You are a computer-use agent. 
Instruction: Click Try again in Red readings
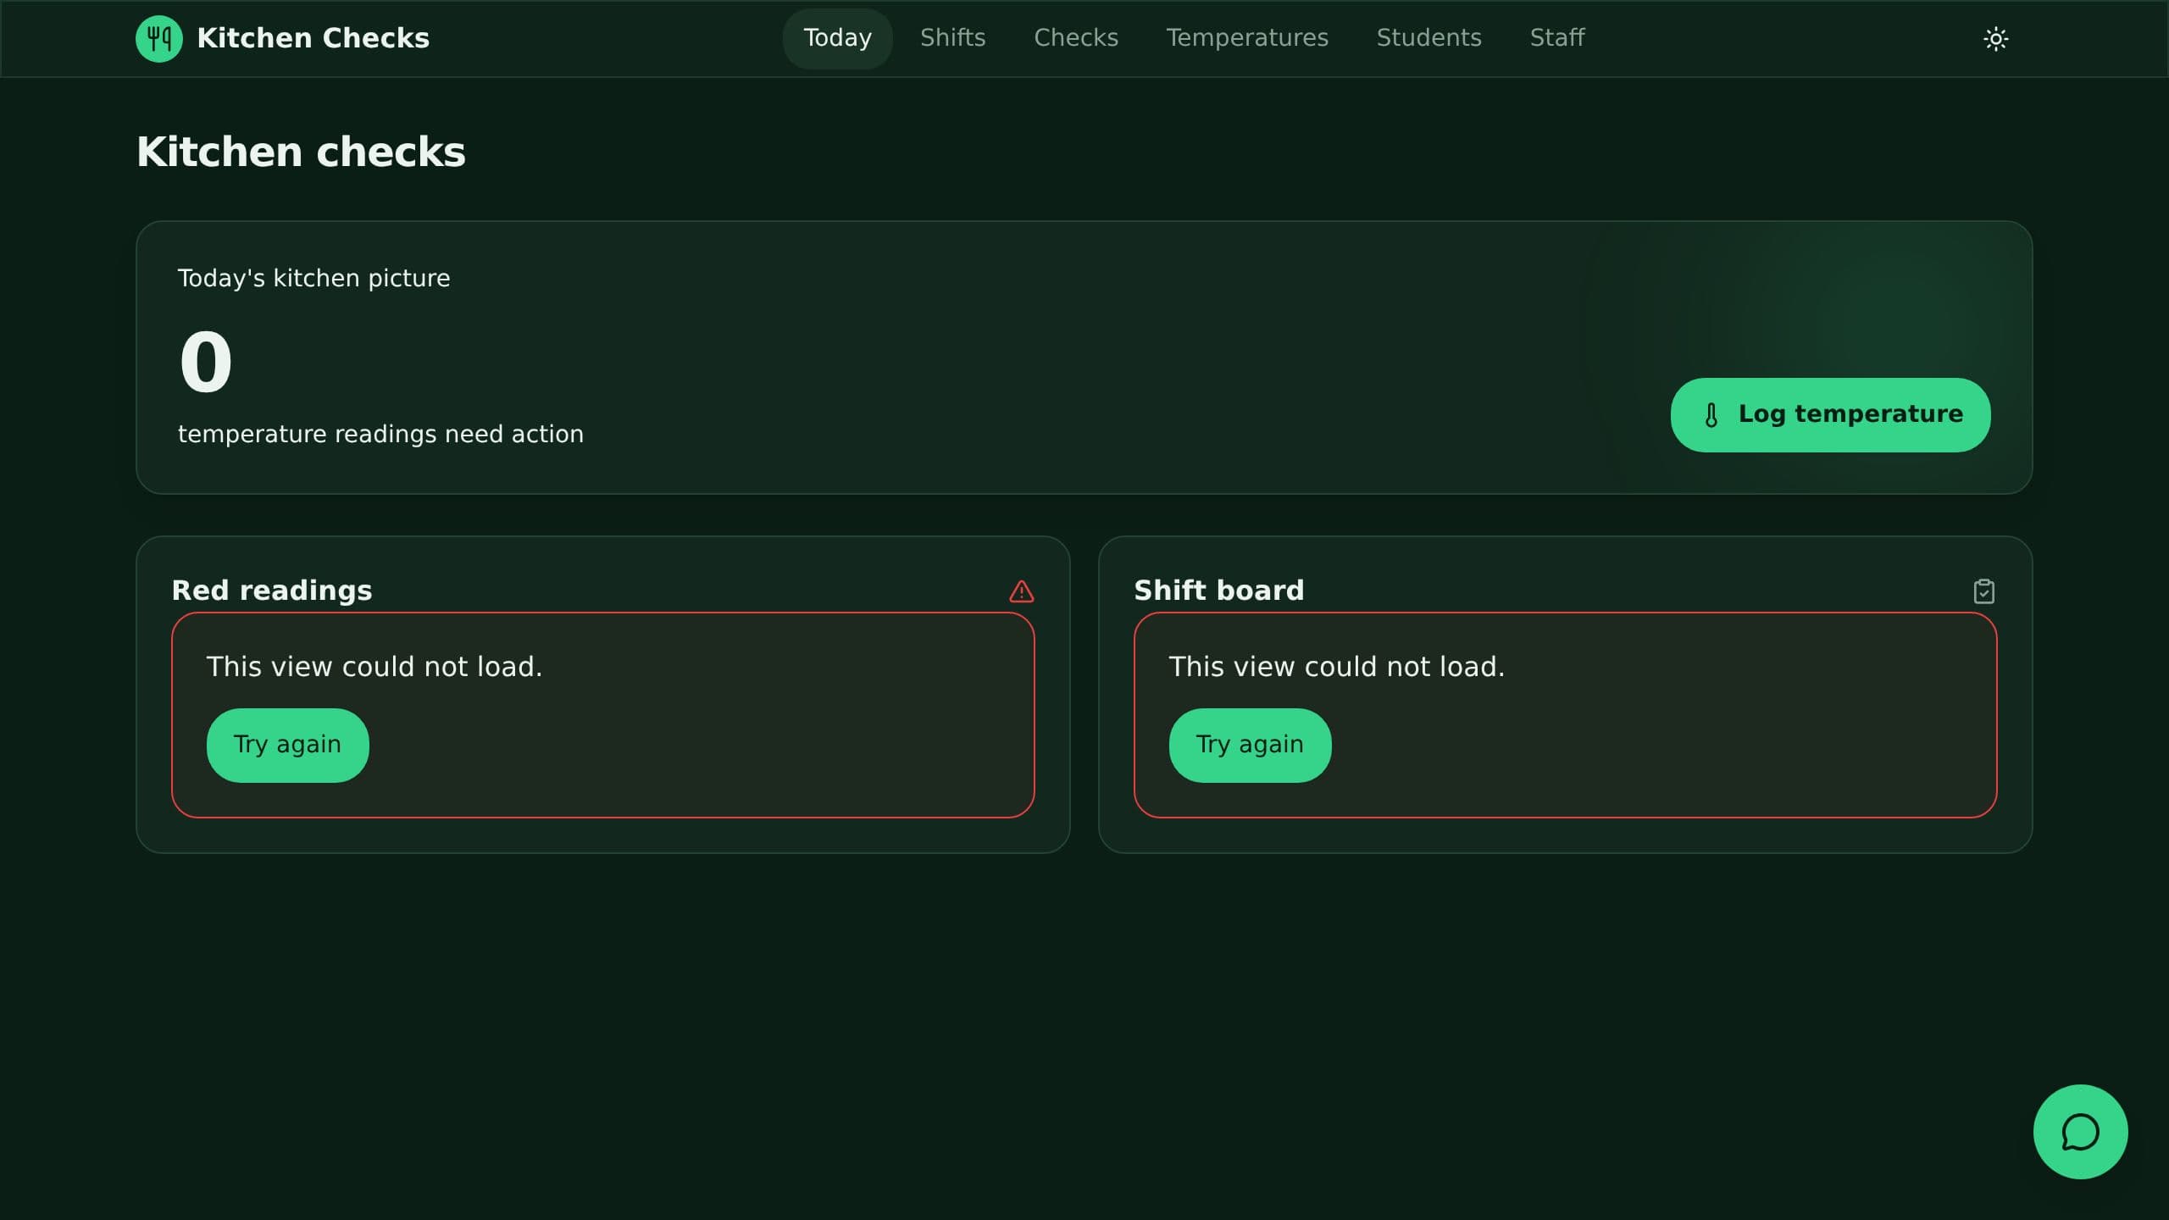point(287,745)
